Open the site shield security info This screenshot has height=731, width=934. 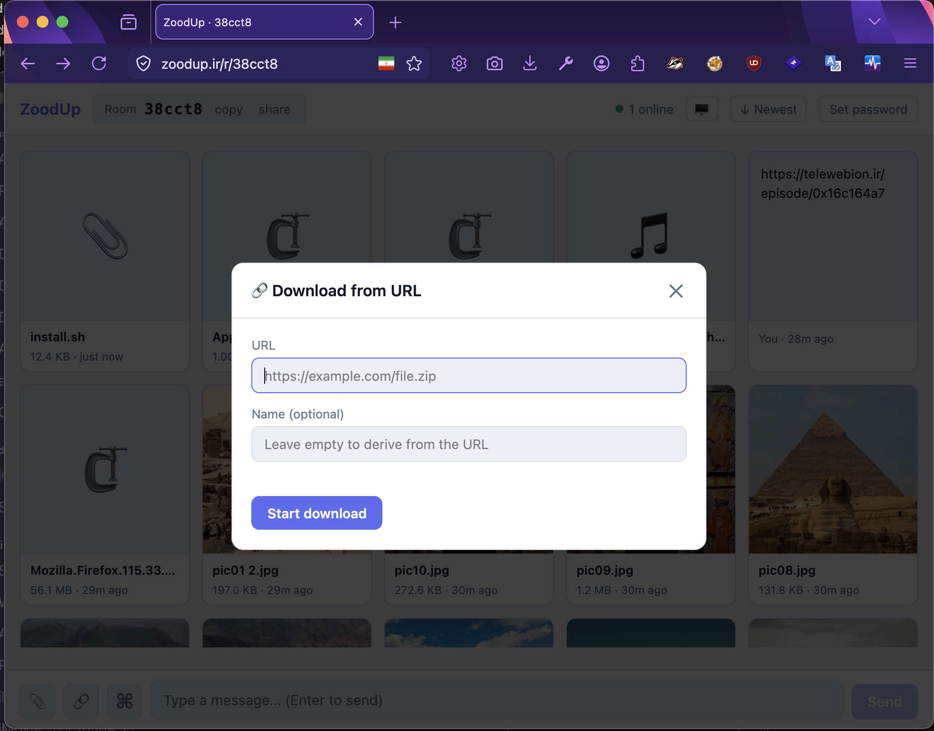pos(143,63)
